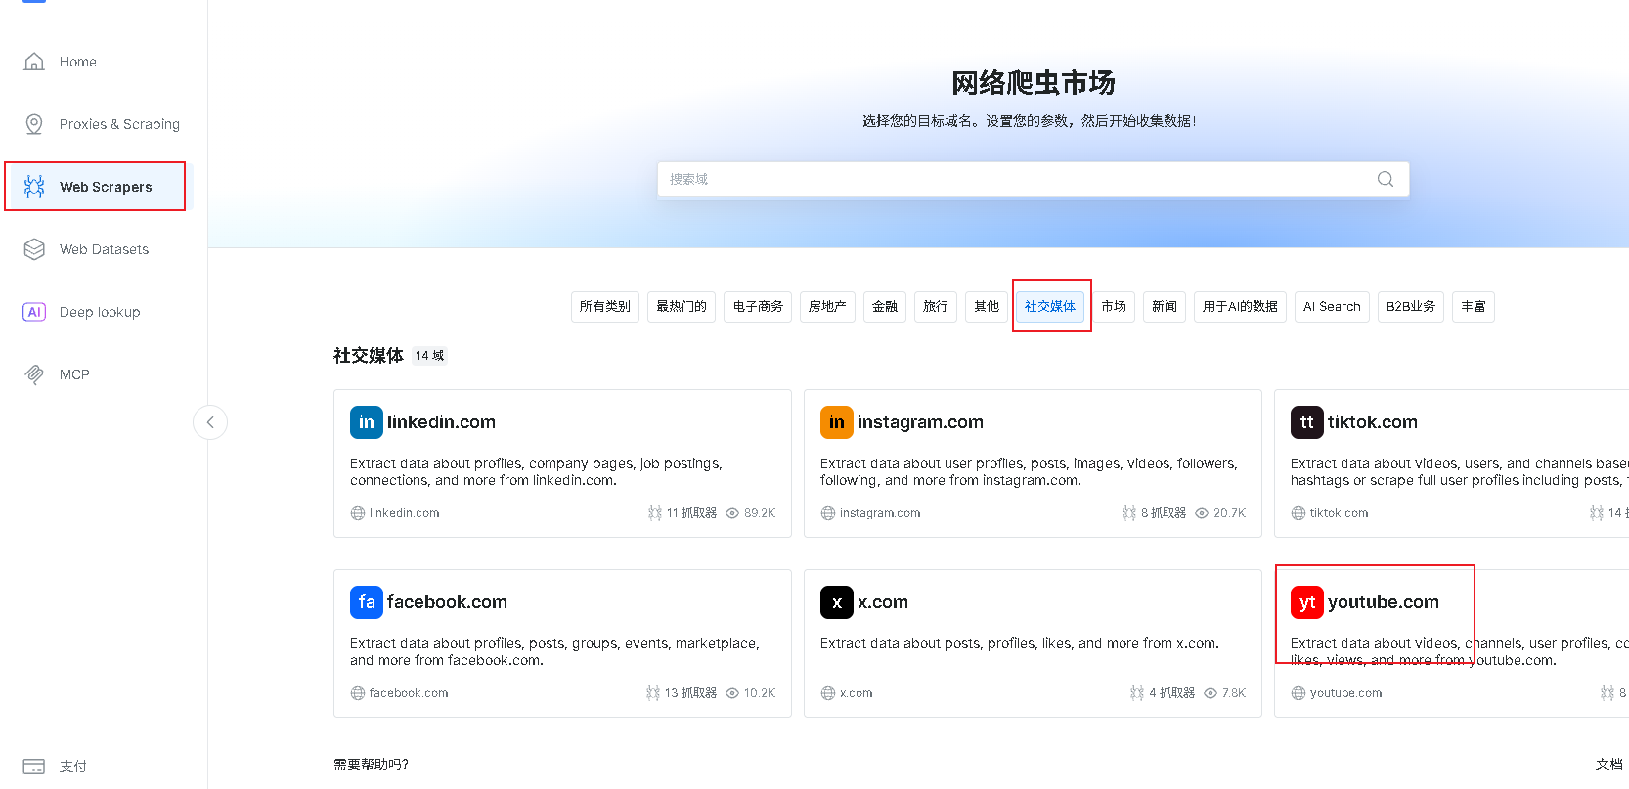Open the x.com card title
Screen dimensions: 1629x789
point(883,602)
